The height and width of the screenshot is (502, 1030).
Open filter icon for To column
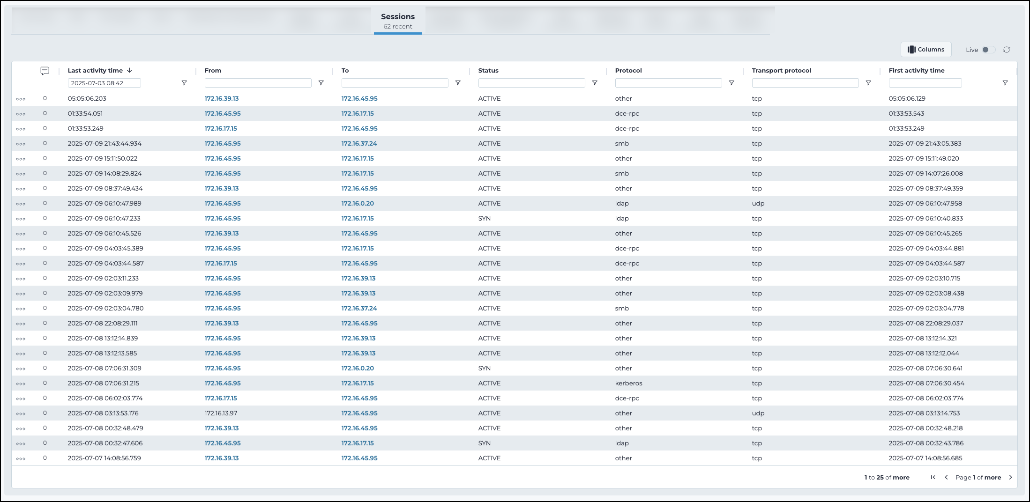pyautogui.click(x=458, y=83)
